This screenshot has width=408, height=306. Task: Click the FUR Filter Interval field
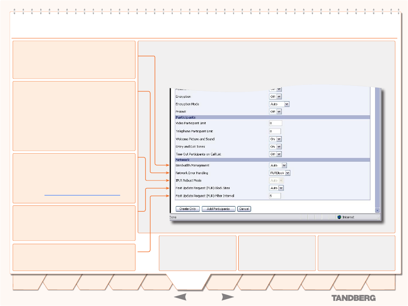tap(275, 196)
